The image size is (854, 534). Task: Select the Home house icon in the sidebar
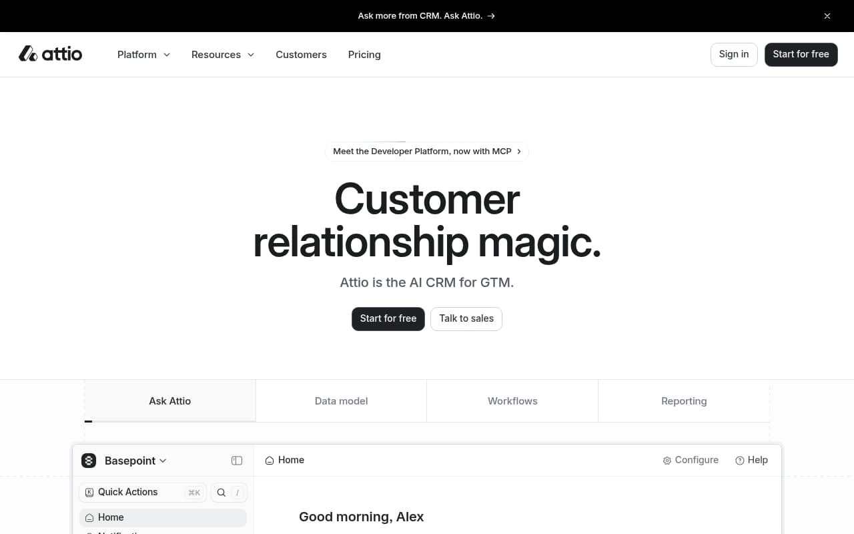tap(89, 517)
